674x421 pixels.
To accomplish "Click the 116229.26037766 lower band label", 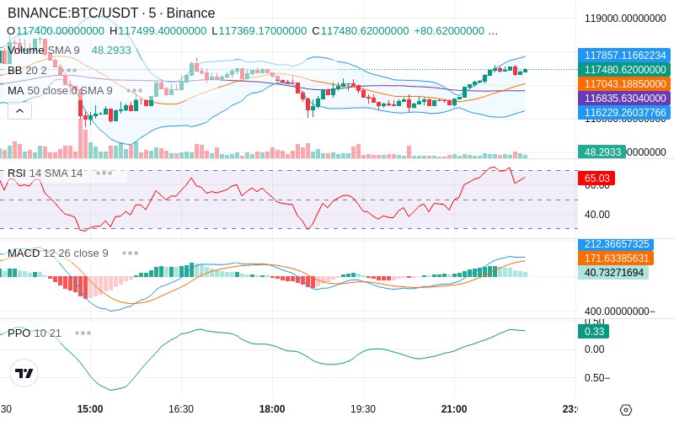I will [624, 113].
